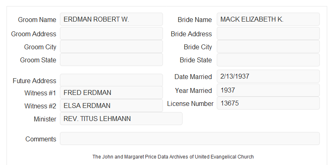
Task: Click the License Number field with 13675
Action: [268, 103]
